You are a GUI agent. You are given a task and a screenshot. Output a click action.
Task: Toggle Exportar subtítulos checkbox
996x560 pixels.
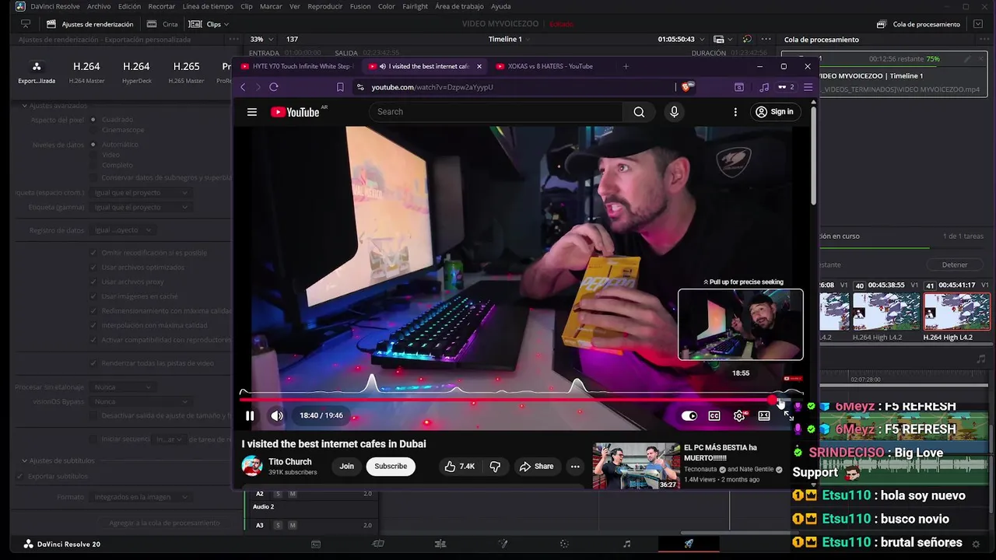20,476
